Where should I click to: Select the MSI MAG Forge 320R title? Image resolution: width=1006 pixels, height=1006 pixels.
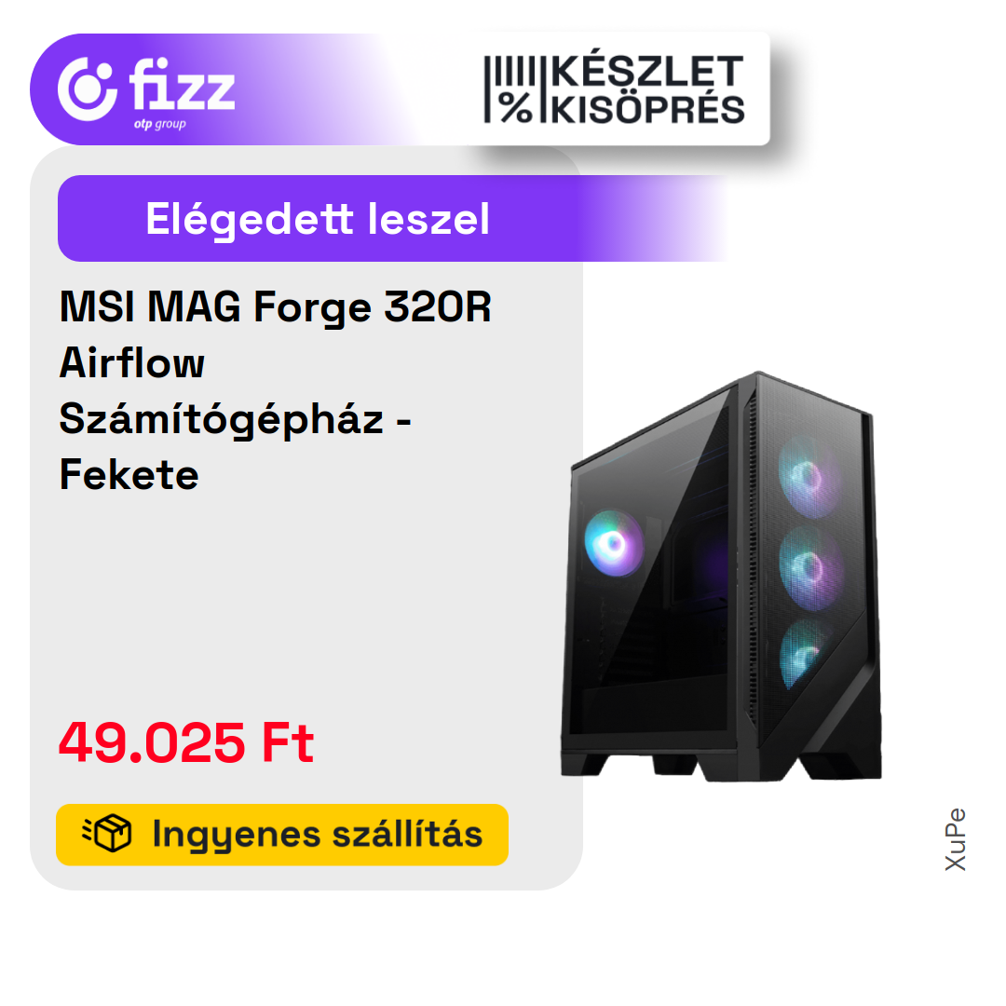tap(275, 306)
